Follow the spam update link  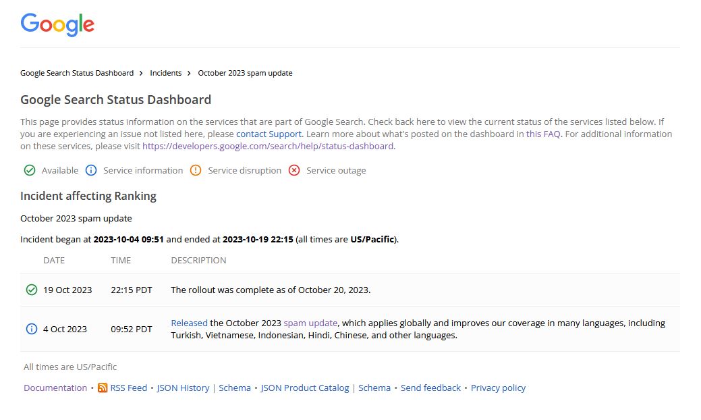[x=310, y=323]
